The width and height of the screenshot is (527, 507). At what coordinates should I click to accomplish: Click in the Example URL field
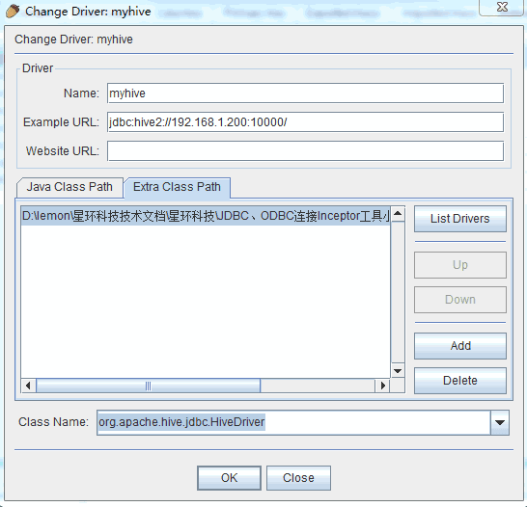coord(305,122)
